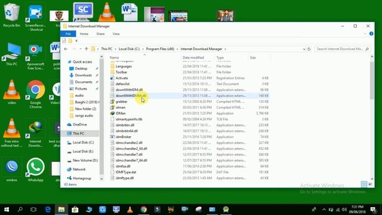Viewport: 382px width, 215px height.
Task: Open the This PC desktop icon
Action: click(11, 54)
